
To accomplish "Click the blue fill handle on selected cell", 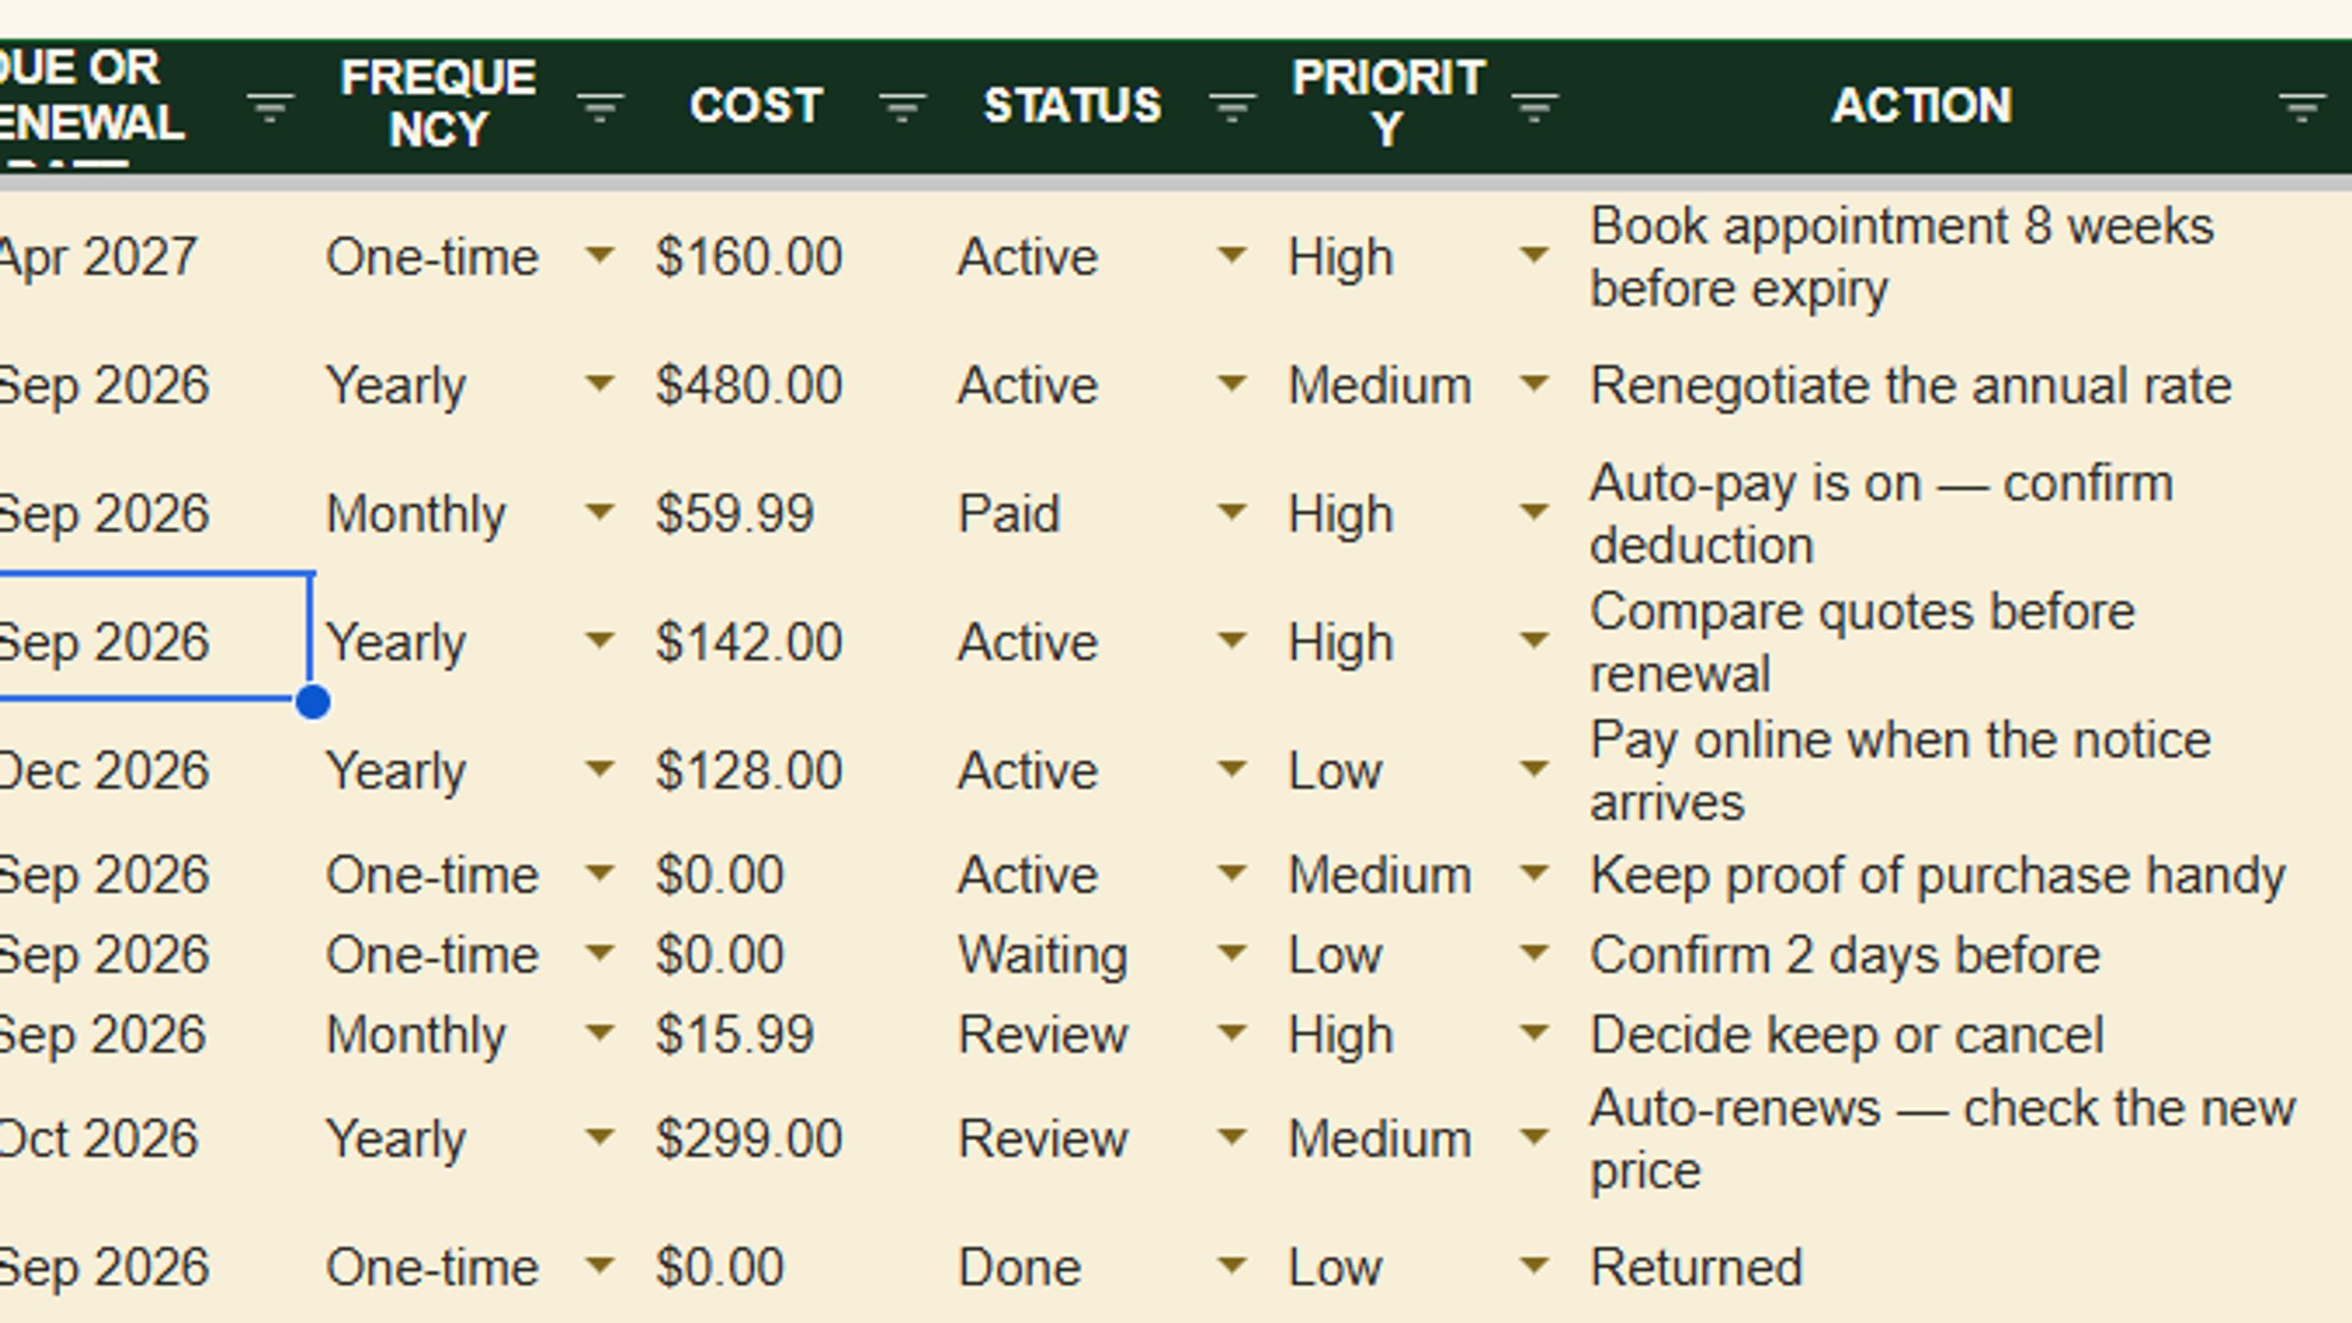I will 313,703.
